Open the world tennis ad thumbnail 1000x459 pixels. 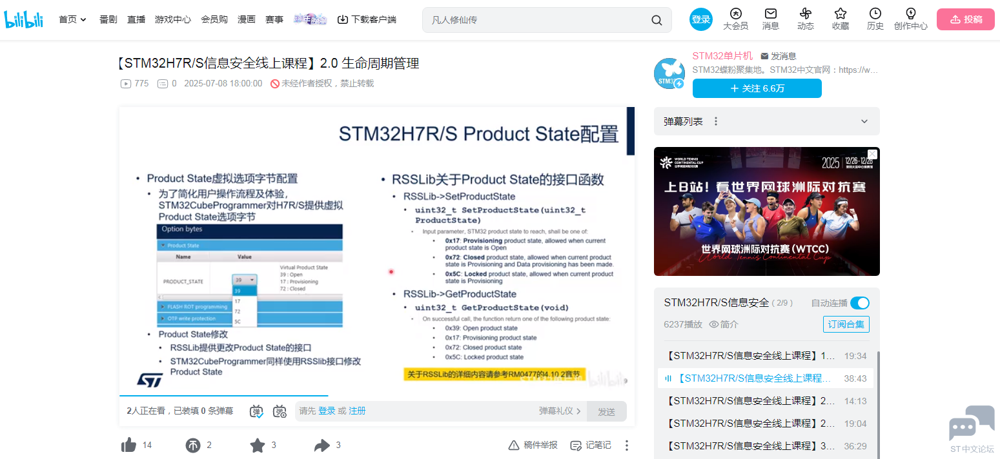(767, 211)
